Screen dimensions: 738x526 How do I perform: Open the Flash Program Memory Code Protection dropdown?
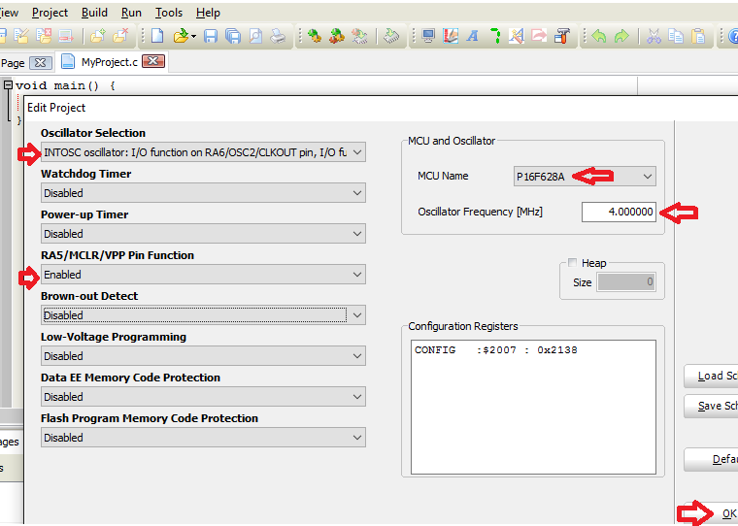coord(203,438)
